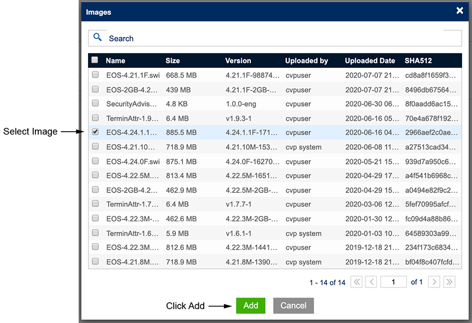The height and width of the screenshot is (323, 472).
Task: Sort by the Size column header
Action: [173, 61]
